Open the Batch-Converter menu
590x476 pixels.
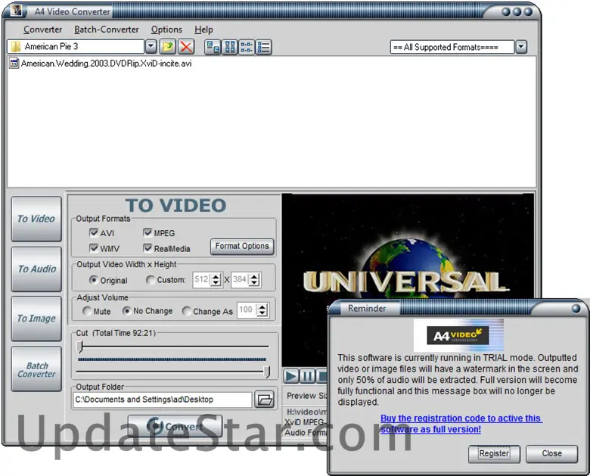click(x=107, y=30)
